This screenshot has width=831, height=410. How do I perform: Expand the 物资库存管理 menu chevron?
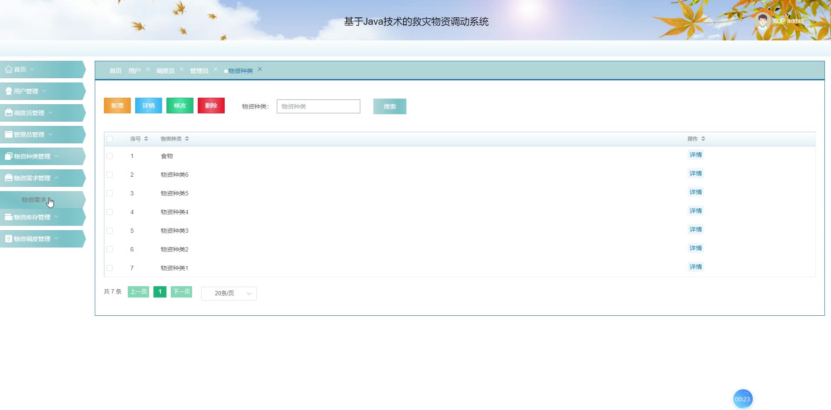click(57, 217)
